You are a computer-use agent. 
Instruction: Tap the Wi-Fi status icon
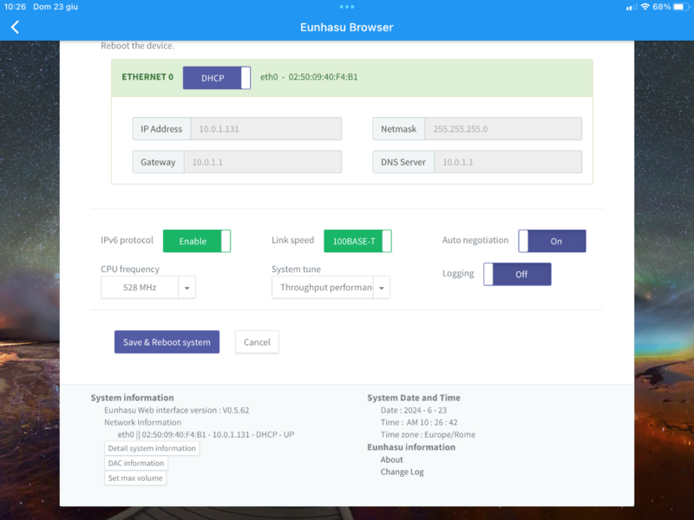click(645, 6)
